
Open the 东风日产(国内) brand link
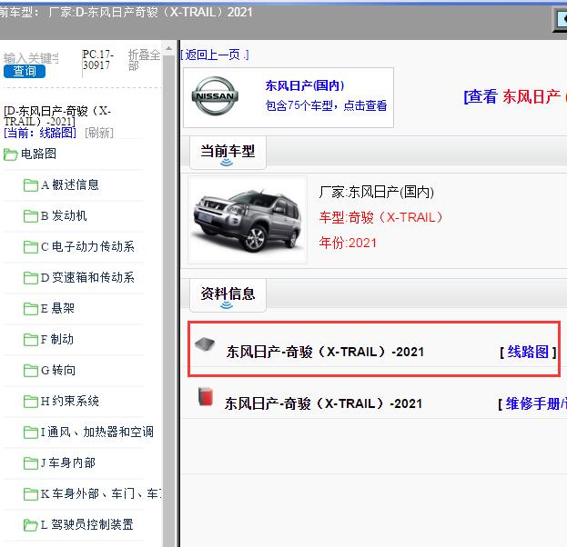pos(305,85)
